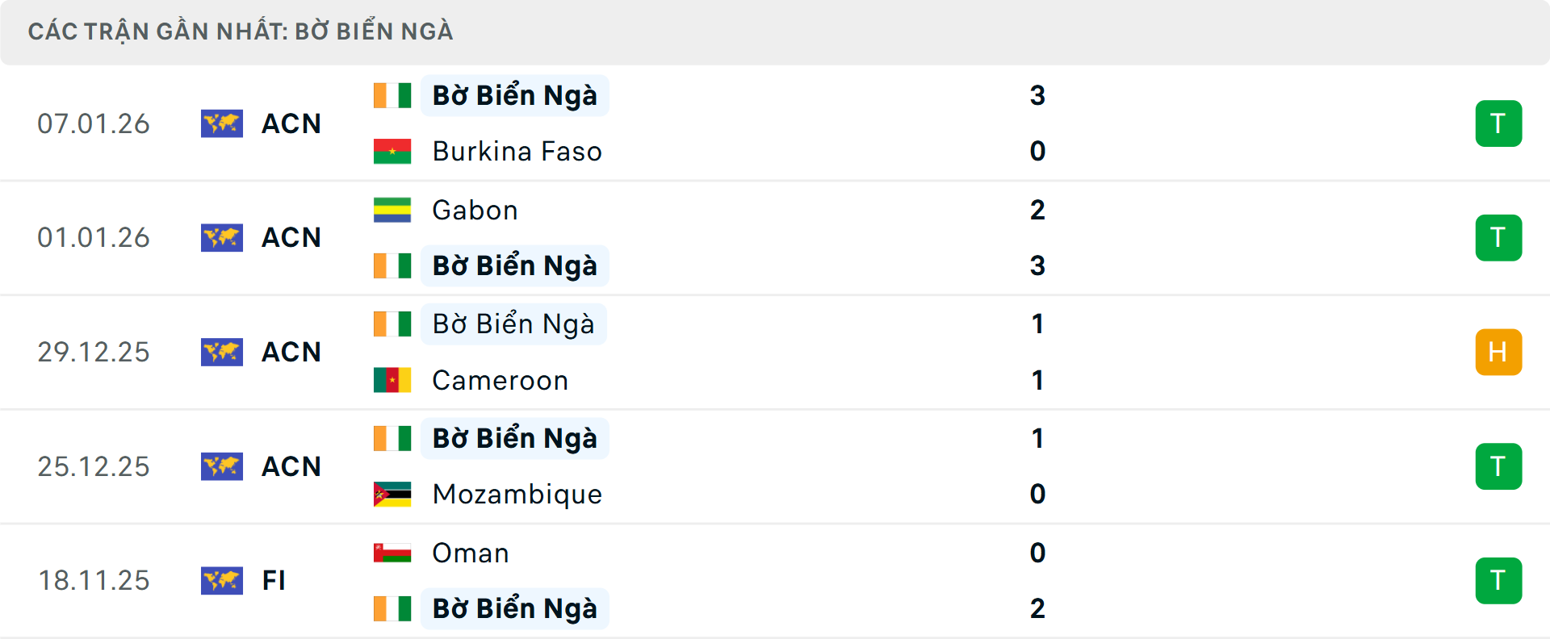Click green T badge for Burkina Faso match
1550x639 pixels.
[x=1498, y=123]
